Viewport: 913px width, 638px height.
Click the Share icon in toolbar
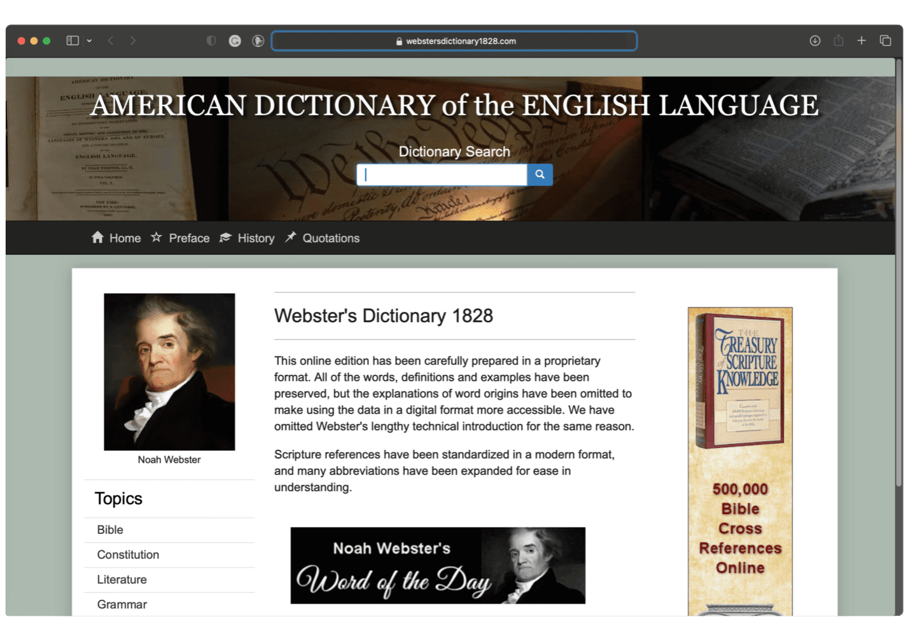[839, 41]
